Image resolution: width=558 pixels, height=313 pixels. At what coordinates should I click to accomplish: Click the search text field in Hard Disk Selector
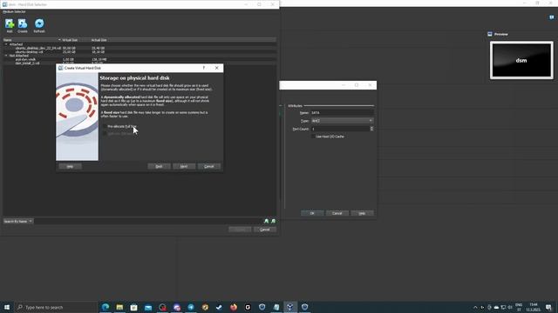point(147,221)
